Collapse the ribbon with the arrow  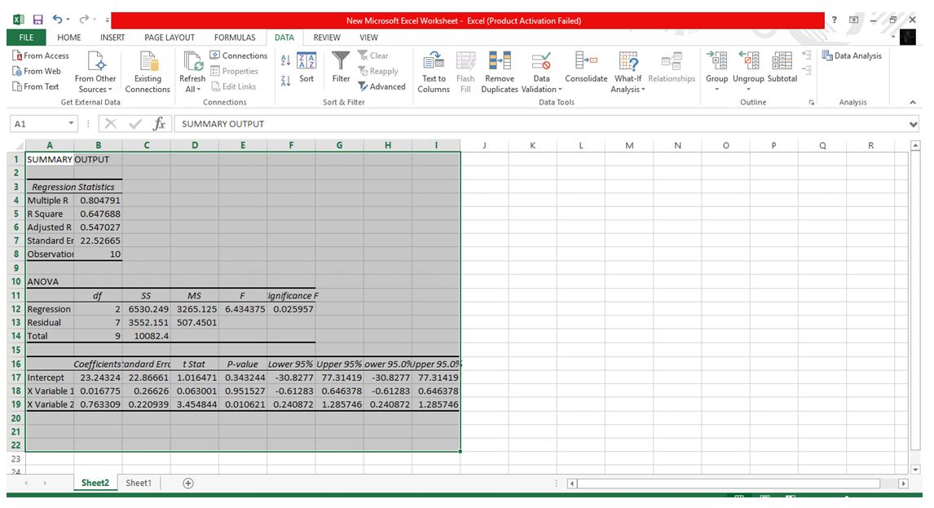912,103
